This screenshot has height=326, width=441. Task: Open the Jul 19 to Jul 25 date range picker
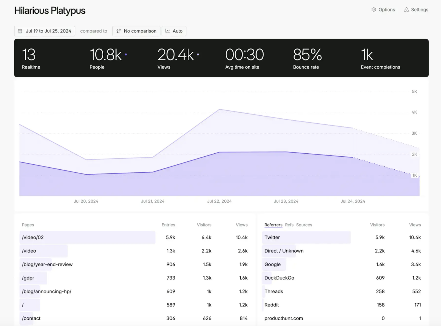pyautogui.click(x=45, y=31)
